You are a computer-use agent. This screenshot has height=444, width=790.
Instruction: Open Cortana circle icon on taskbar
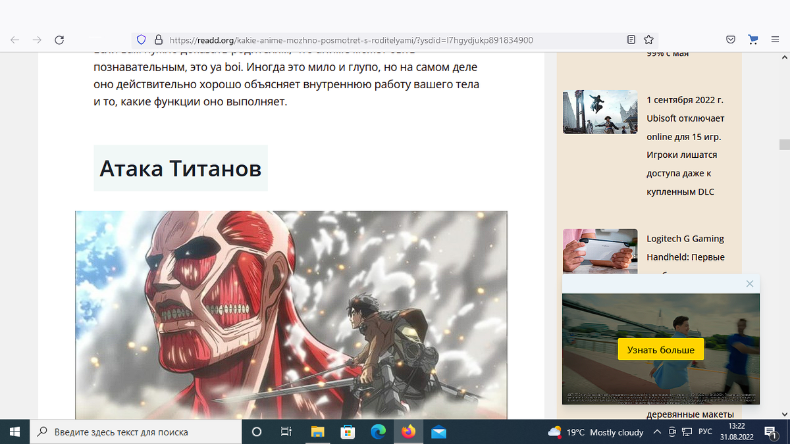click(257, 432)
